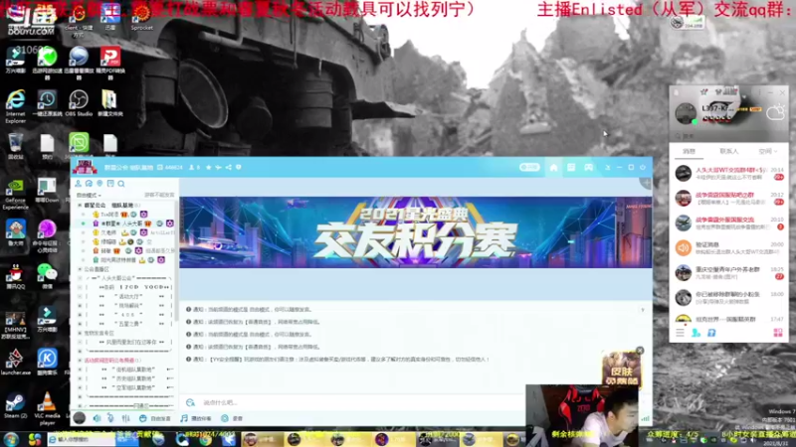Click the translate icon beside chat input
The height and width of the screenshot is (447, 796).
(x=190, y=402)
